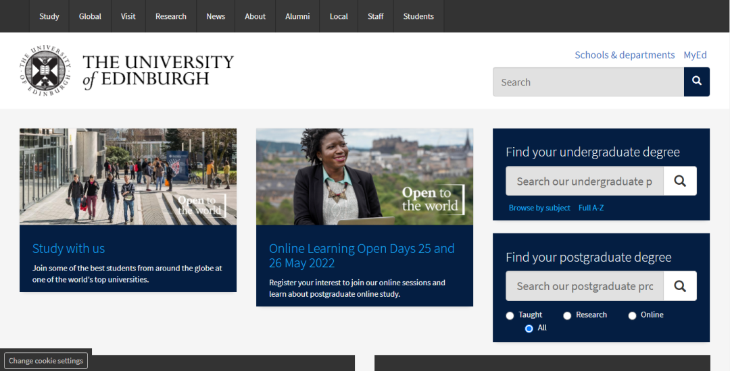Click the Browse by subject link
730x371 pixels.
(539, 208)
